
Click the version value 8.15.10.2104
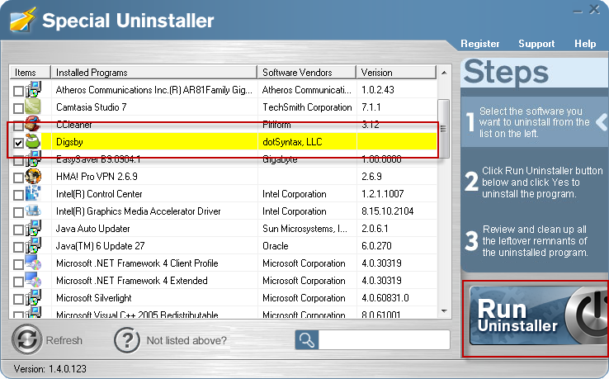[388, 211]
